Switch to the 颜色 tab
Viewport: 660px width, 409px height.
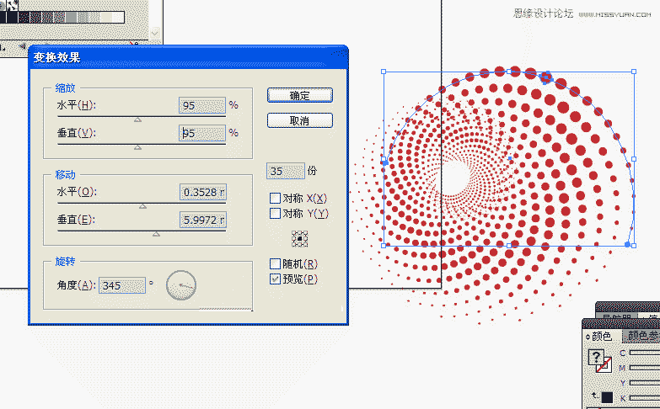(602, 337)
